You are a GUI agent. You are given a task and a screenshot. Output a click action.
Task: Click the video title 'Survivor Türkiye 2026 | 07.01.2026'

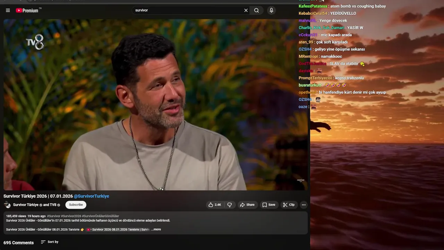coord(38,196)
